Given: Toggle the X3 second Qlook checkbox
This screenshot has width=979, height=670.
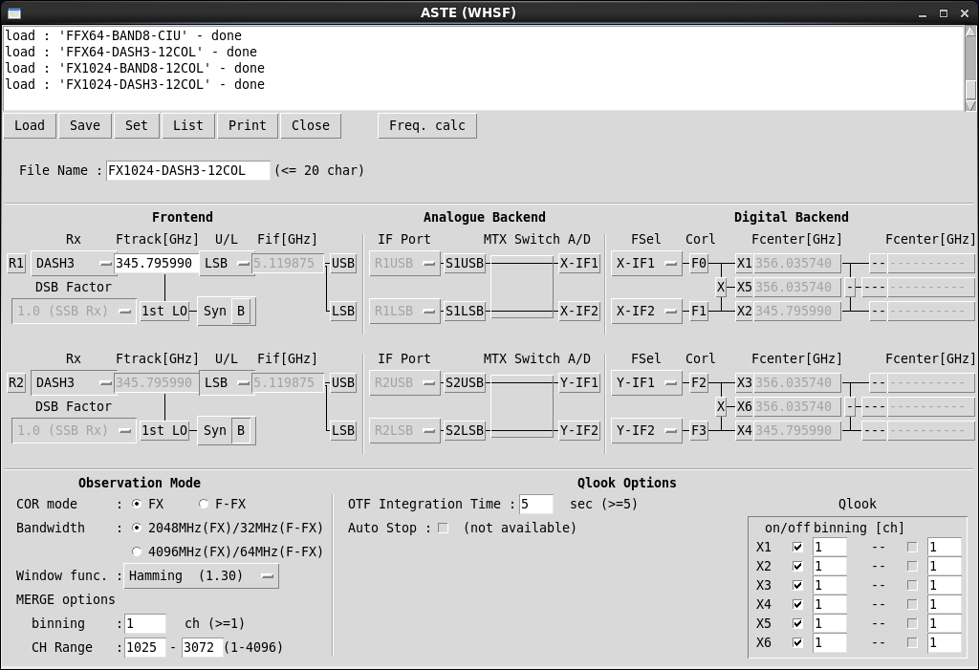Looking at the screenshot, I should pyautogui.click(x=912, y=586).
